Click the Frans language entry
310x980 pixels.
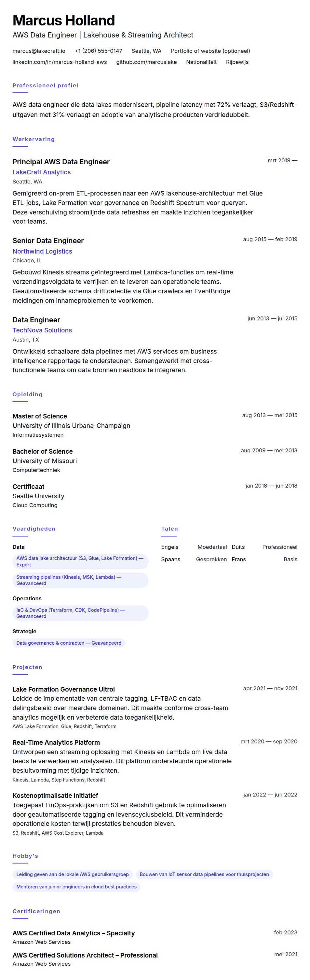click(x=238, y=559)
